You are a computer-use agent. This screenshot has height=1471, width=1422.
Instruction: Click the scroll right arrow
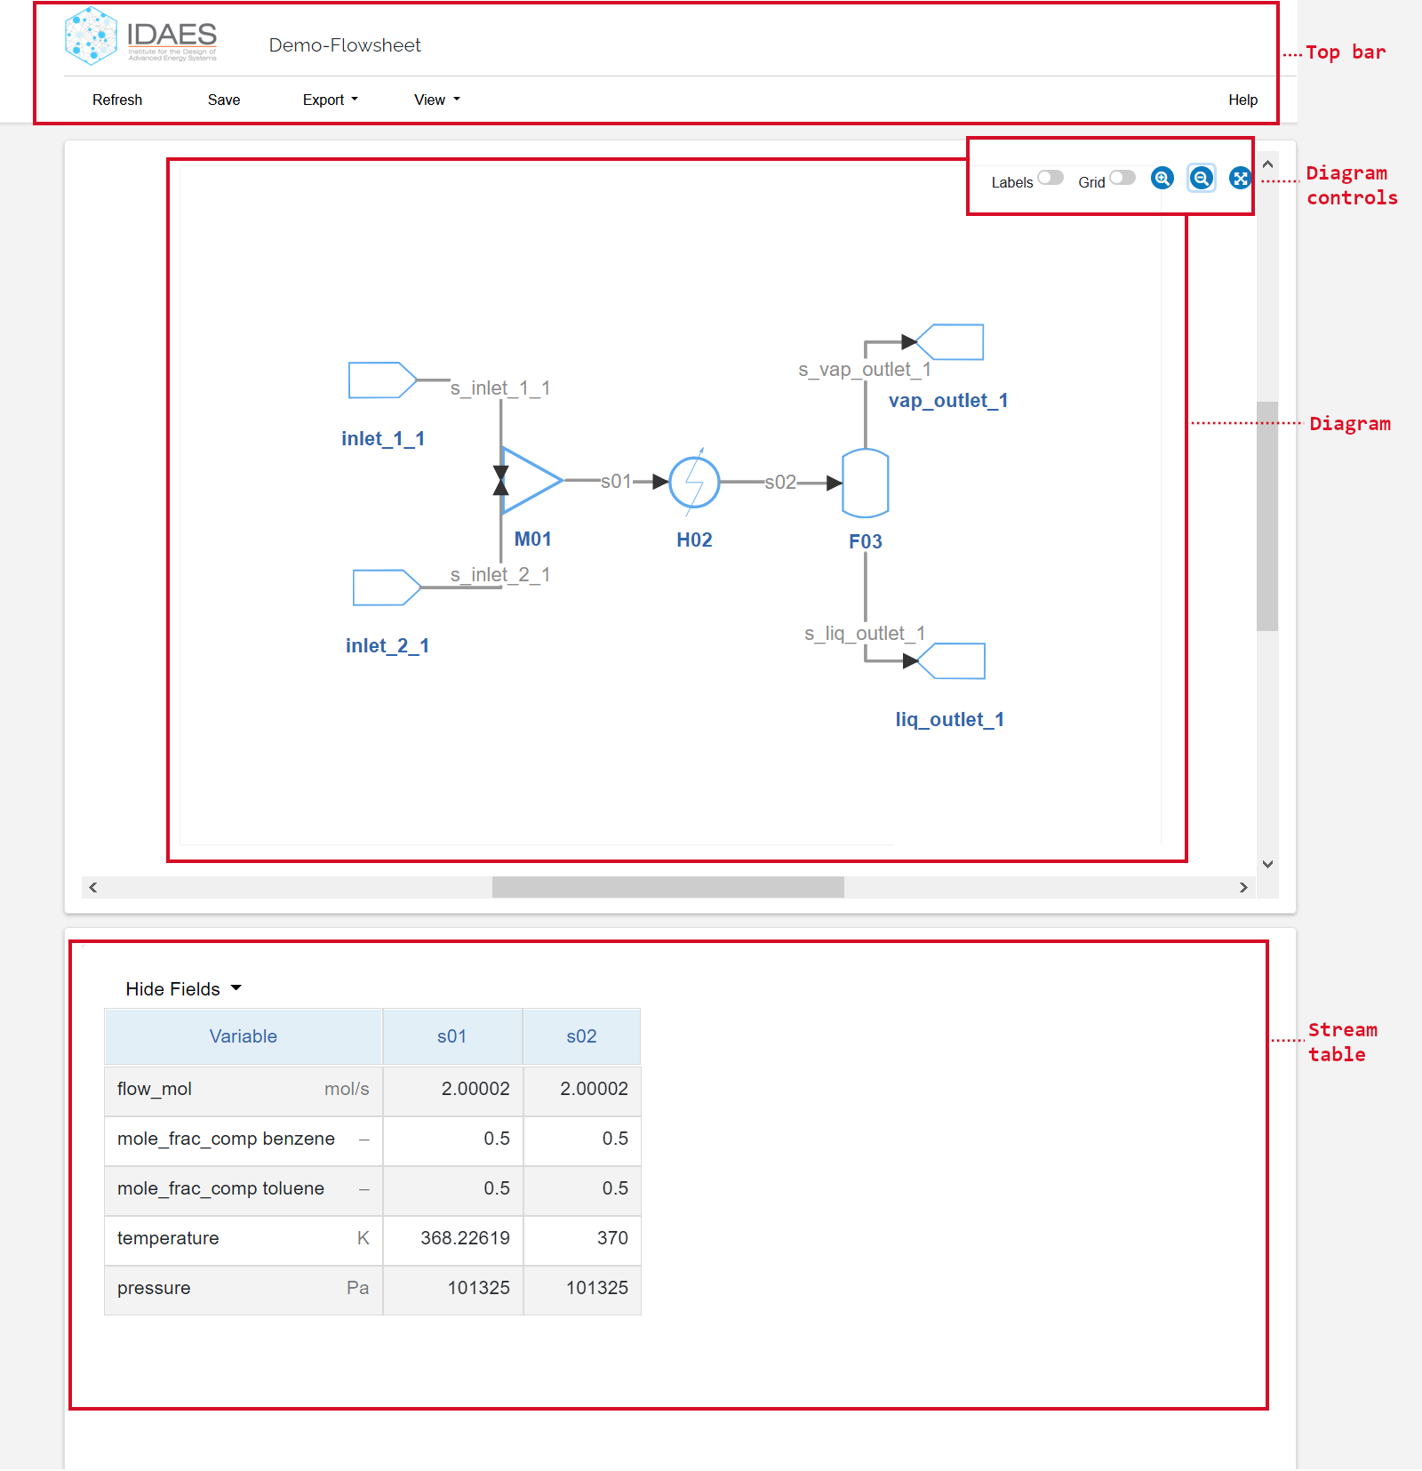coord(1243,887)
